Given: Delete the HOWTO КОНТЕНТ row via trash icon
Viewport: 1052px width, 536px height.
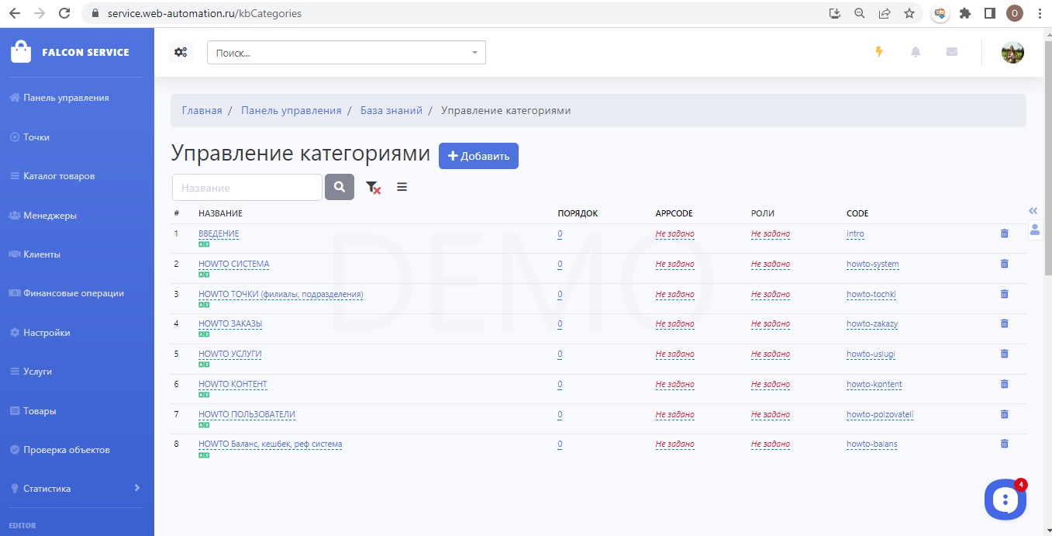Looking at the screenshot, I should pyautogui.click(x=1004, y=384).
